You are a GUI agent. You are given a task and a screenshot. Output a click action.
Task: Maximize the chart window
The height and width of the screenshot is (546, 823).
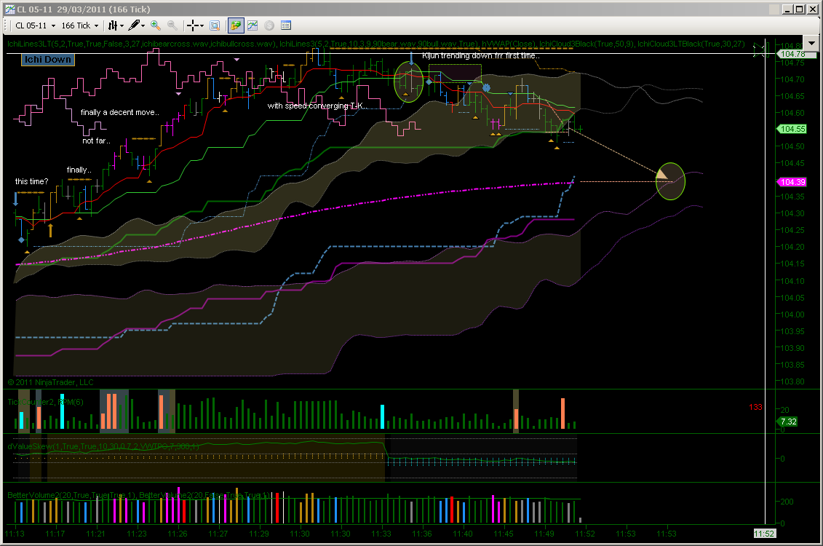[x=799, y=9]
